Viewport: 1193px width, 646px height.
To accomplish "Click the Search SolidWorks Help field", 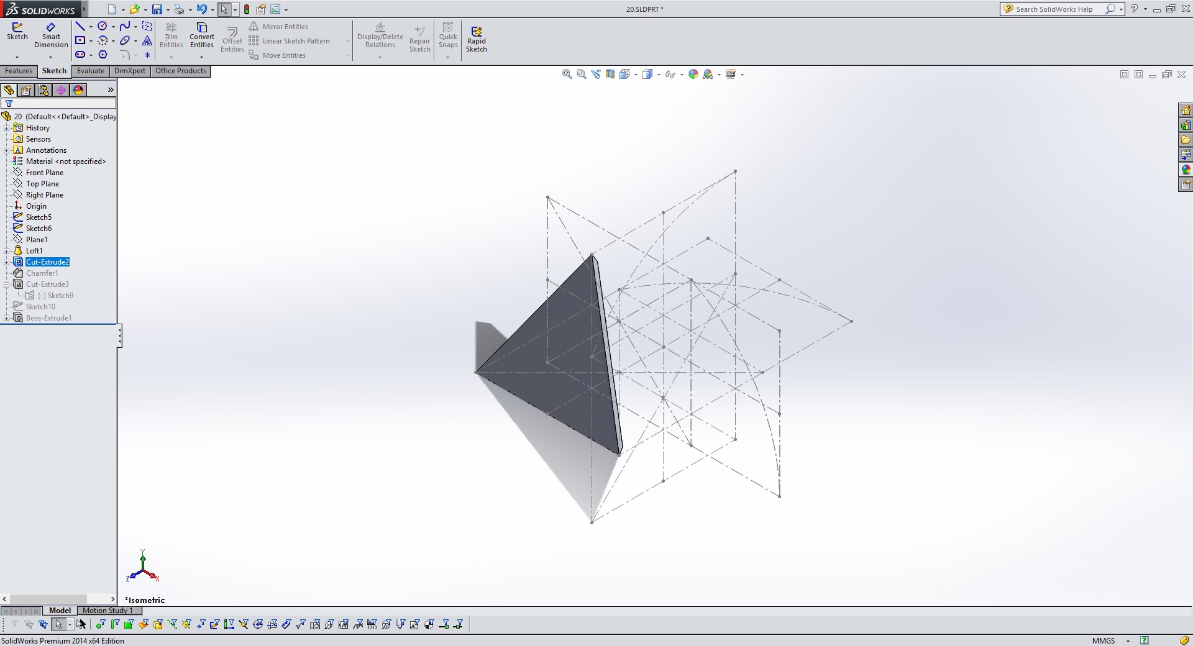I will 1054,9.
